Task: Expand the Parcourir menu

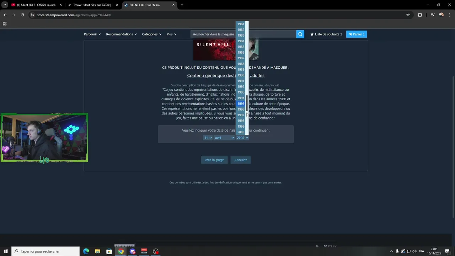Action: (92, 34)
